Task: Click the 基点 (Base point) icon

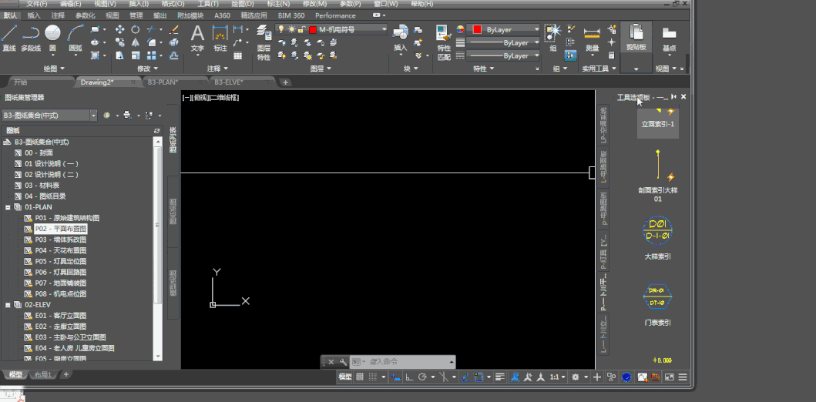Action: click(669, 38)
